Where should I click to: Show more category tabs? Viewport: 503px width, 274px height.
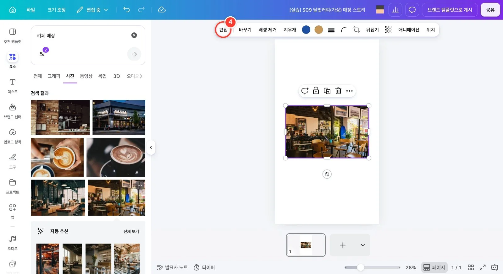141,76
